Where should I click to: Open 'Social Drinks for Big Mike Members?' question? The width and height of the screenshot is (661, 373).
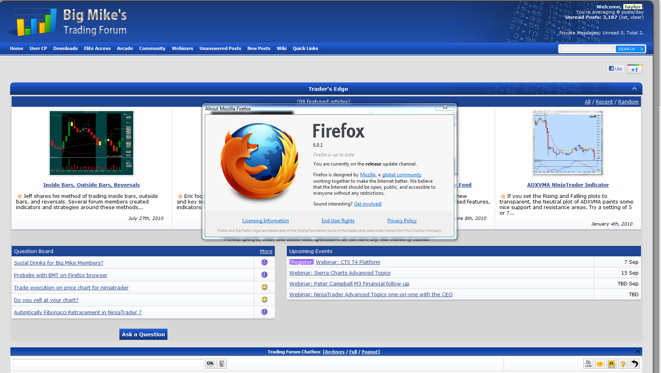point(58,263)
